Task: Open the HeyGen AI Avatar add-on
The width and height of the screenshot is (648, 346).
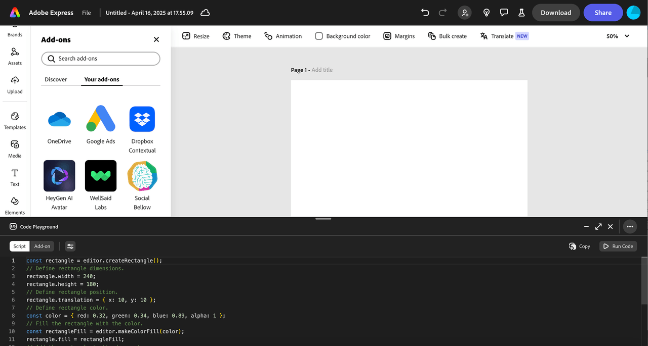Action: click(x=59, y=185)
